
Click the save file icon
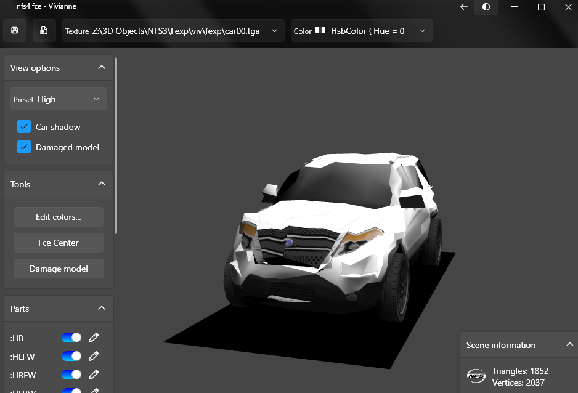click(15, 31)
